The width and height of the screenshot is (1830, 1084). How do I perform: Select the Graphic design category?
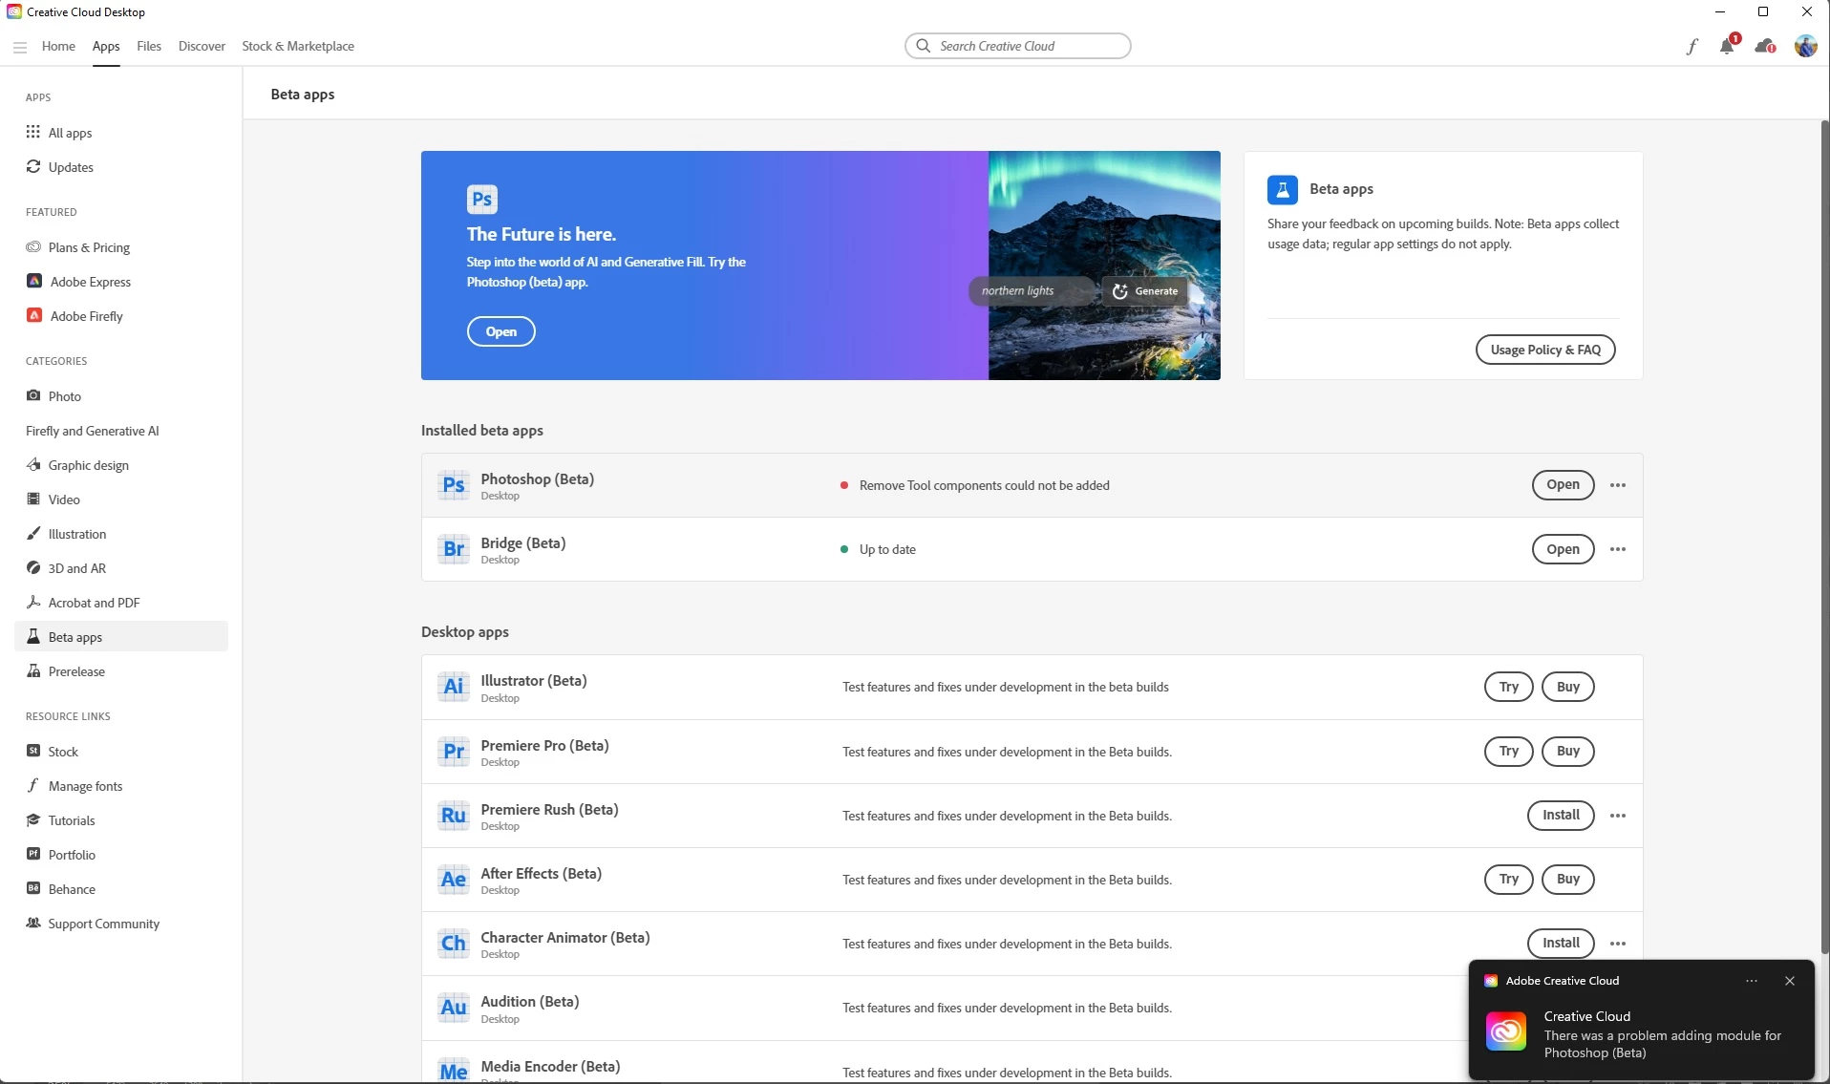pyautogui.click(x=121, y=465)
